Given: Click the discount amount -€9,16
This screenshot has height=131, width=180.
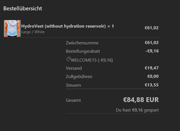Looking at the screenshot, I should (x=152, y=51).
